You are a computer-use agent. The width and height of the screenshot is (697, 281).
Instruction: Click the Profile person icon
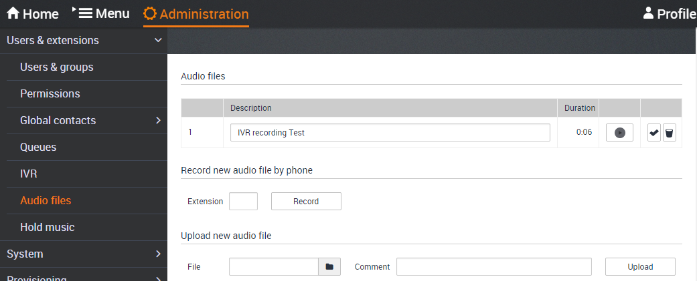(648, 13)
